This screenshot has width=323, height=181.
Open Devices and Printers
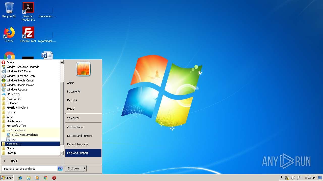pos(83,136)
